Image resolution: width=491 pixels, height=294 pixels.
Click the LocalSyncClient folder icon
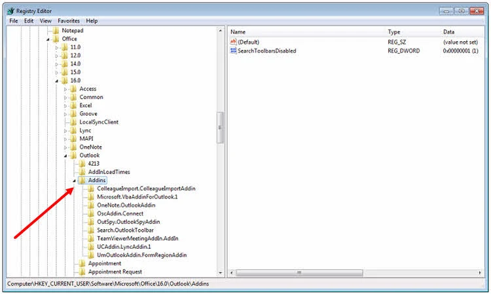[73, 122]
